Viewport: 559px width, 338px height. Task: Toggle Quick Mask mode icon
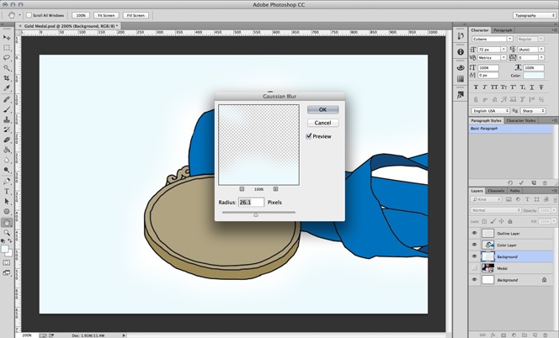coord(7,262)
